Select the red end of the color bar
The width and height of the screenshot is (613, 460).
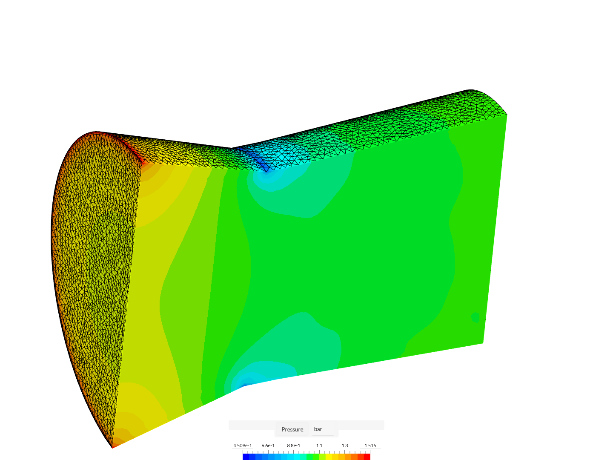[x=367, y=456]
